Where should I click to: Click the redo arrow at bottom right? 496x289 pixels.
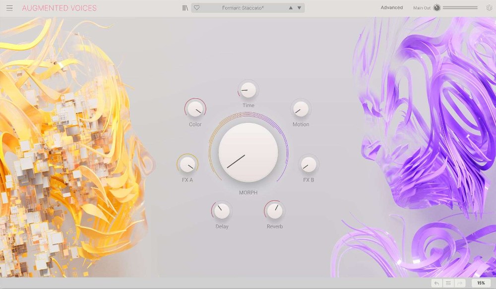459,283
